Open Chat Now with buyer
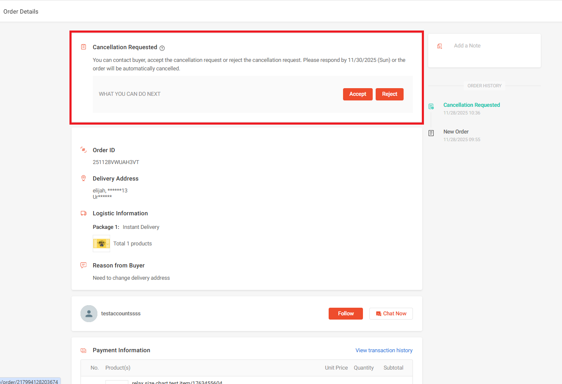 (x=391, y=314)
